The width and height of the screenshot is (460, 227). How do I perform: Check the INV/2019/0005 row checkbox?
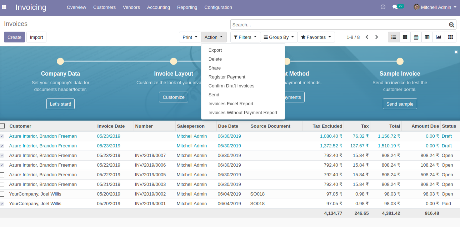(x=2, y=175)
